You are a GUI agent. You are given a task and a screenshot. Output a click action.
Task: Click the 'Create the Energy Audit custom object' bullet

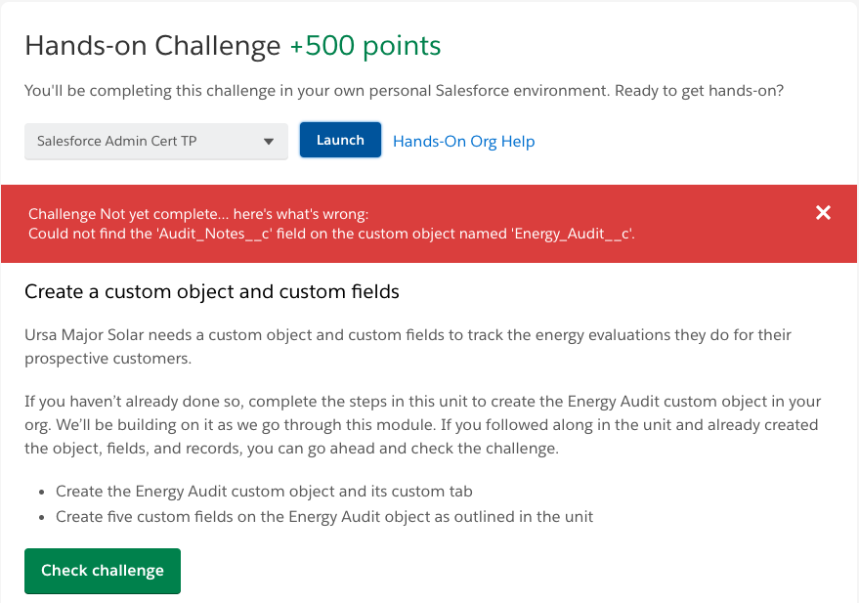click(264, 492)
